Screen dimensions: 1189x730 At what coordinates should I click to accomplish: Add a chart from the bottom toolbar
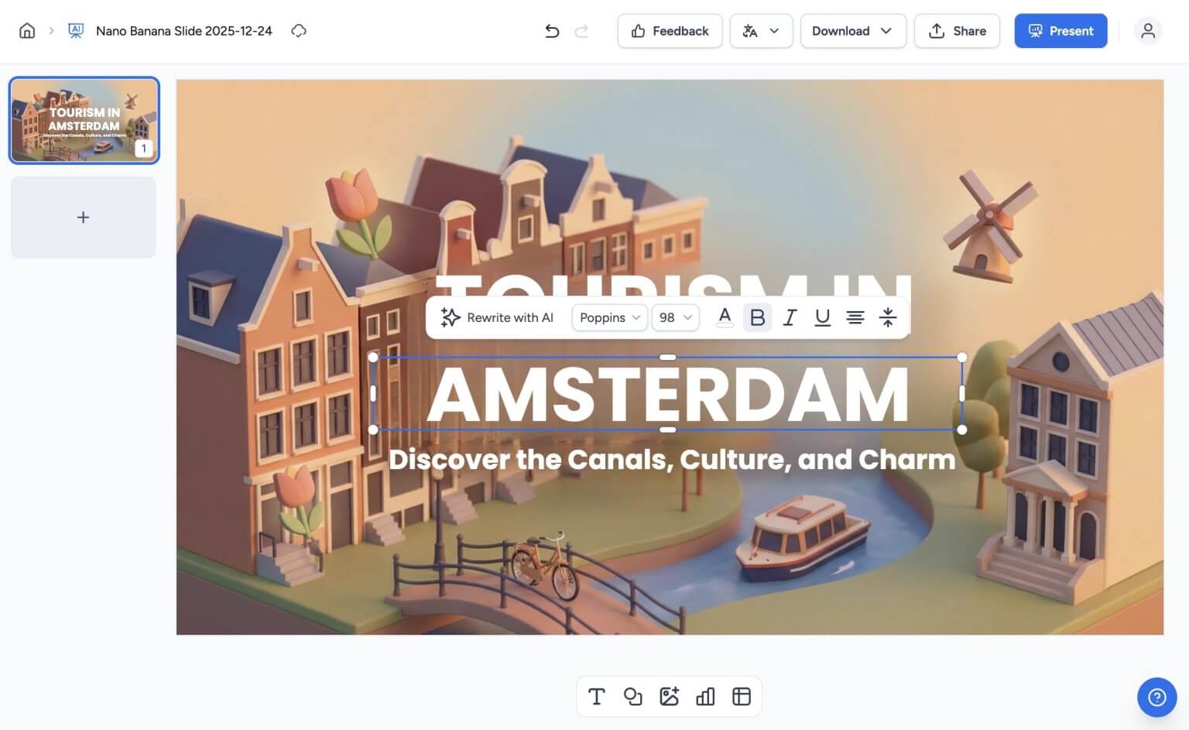[705, 696]
